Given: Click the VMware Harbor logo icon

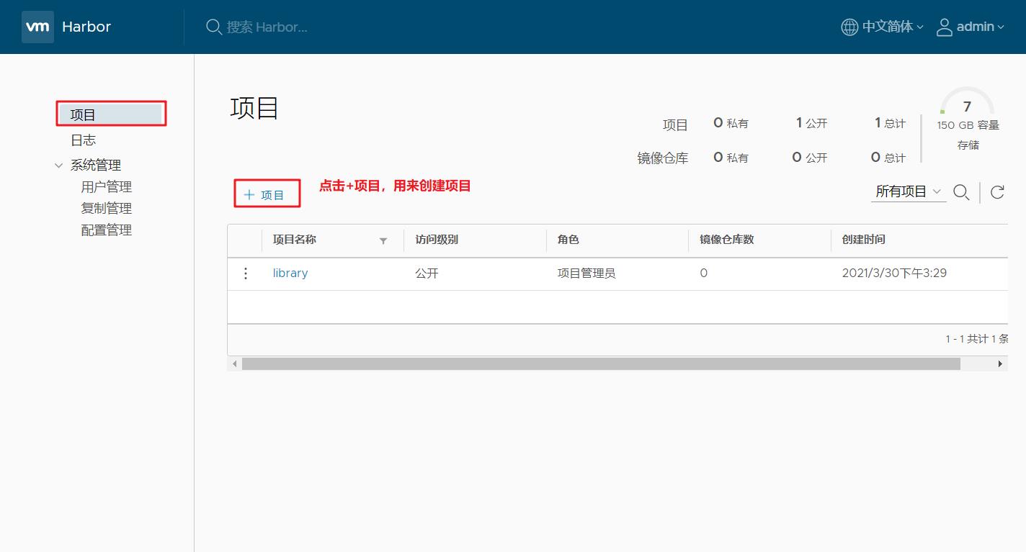Looking at the screenshot, I should coord(37,27).
